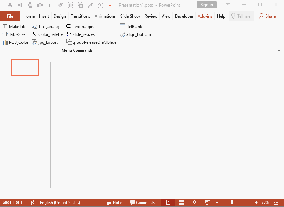Click the Tell me search box
This screenshot has height=207, width=284.
point(241,16)
